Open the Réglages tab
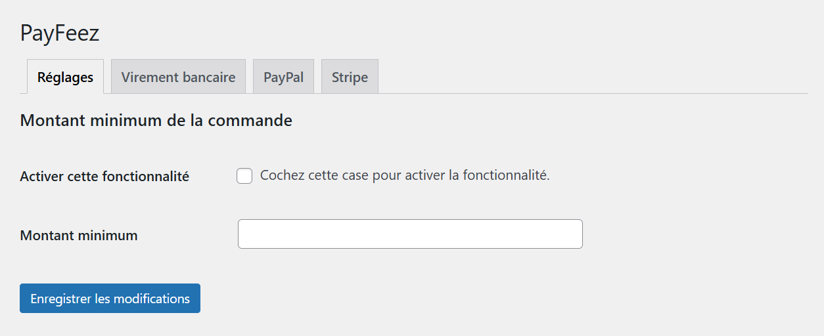The height and width of the screenshot is (336, 824). coord(65,77)
